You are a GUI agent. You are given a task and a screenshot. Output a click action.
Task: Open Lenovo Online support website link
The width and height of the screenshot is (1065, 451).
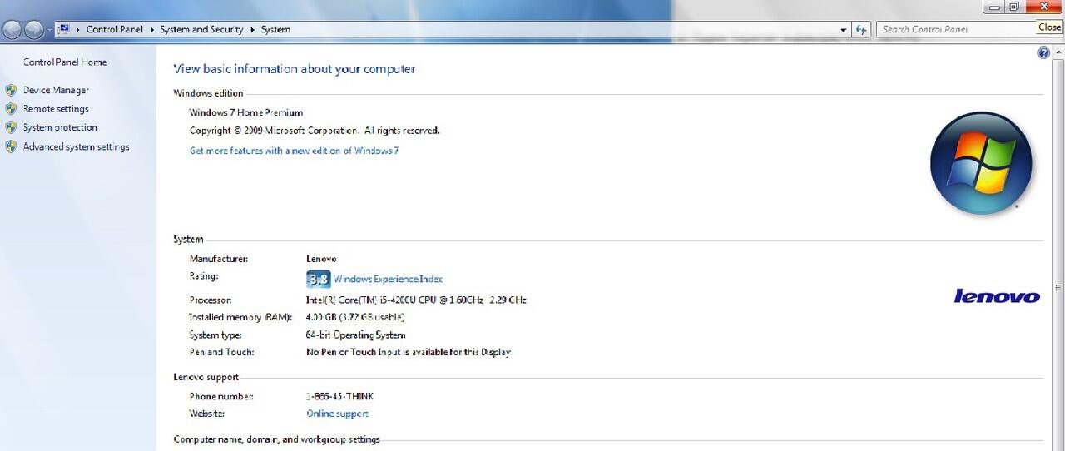pyautogui.click(x=337, y=414)
